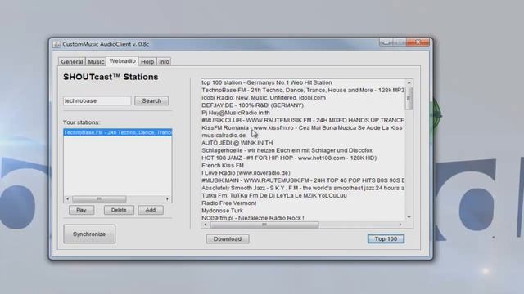
Task: Select the Webradio tab
Action: 122,61
